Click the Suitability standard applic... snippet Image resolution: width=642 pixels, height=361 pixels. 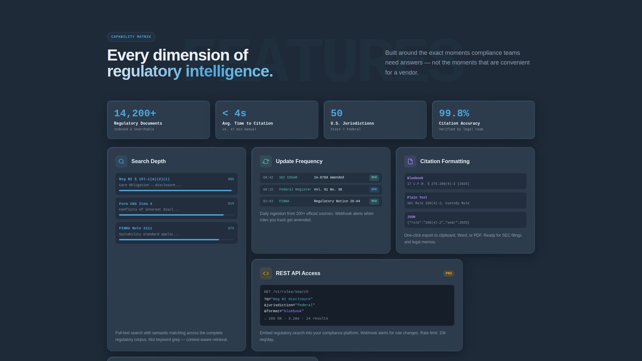pyautogui.click(x=149, y=234)
